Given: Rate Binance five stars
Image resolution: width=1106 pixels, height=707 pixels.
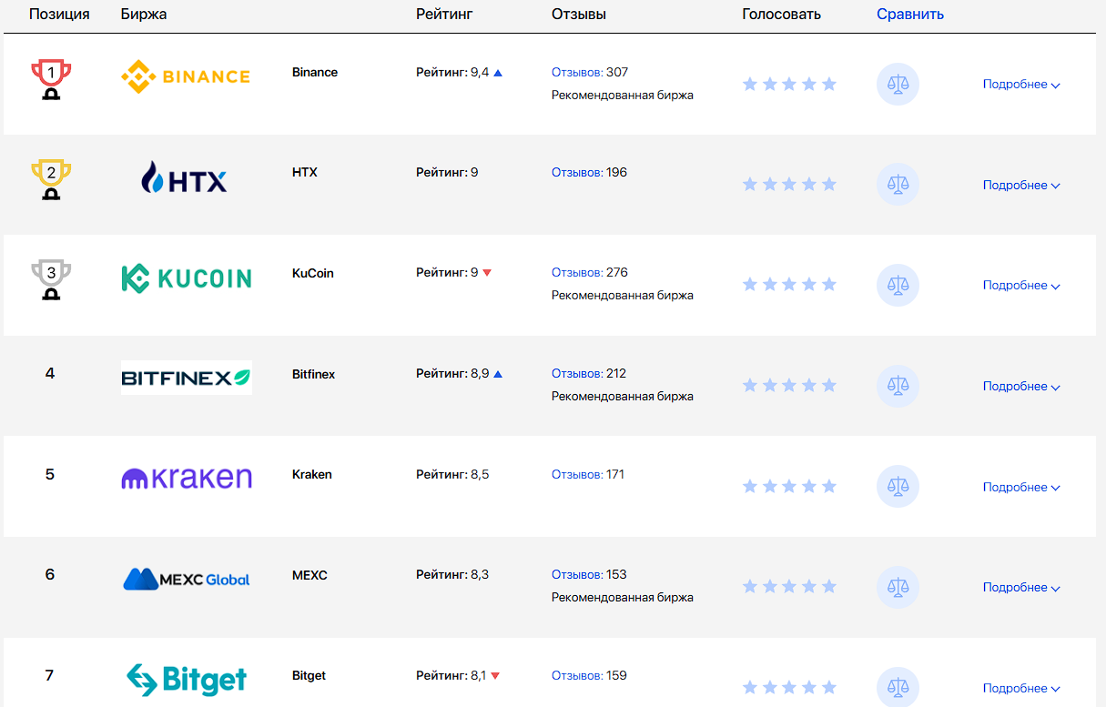Looking at the screenshot, I should coord(828,85).
